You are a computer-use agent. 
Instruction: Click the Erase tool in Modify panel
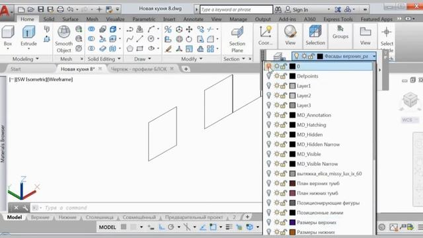tap(169, 48)
